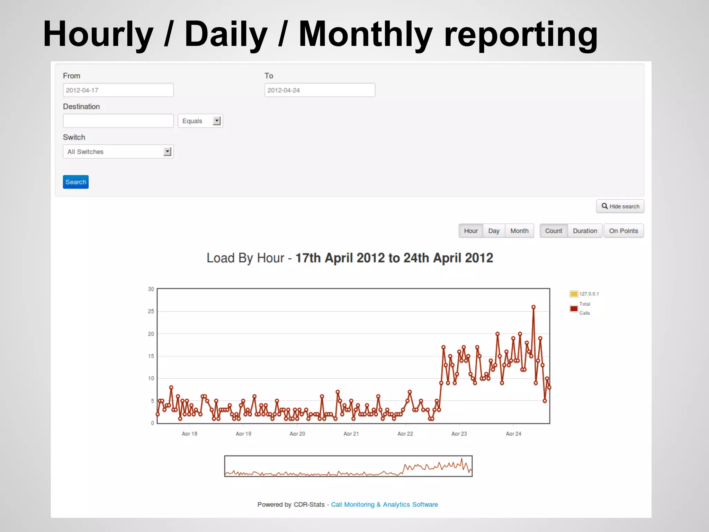Focus the Destination text input
The height and width of the screenshot is (532, 709).
point(118,121)
